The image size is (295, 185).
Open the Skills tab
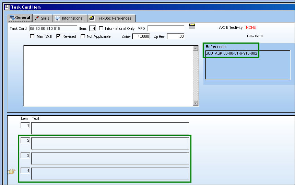[x=43, y=18]
